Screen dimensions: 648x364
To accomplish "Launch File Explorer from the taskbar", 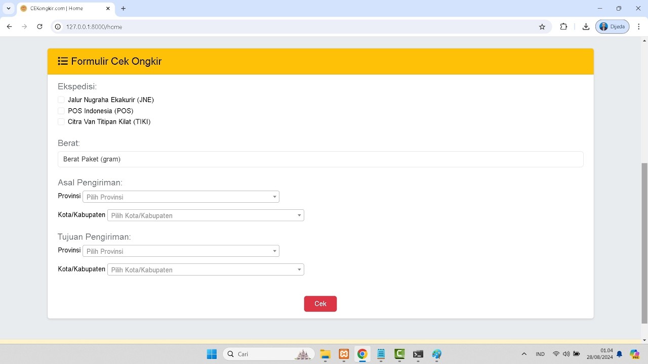I will tap(325, 354).
